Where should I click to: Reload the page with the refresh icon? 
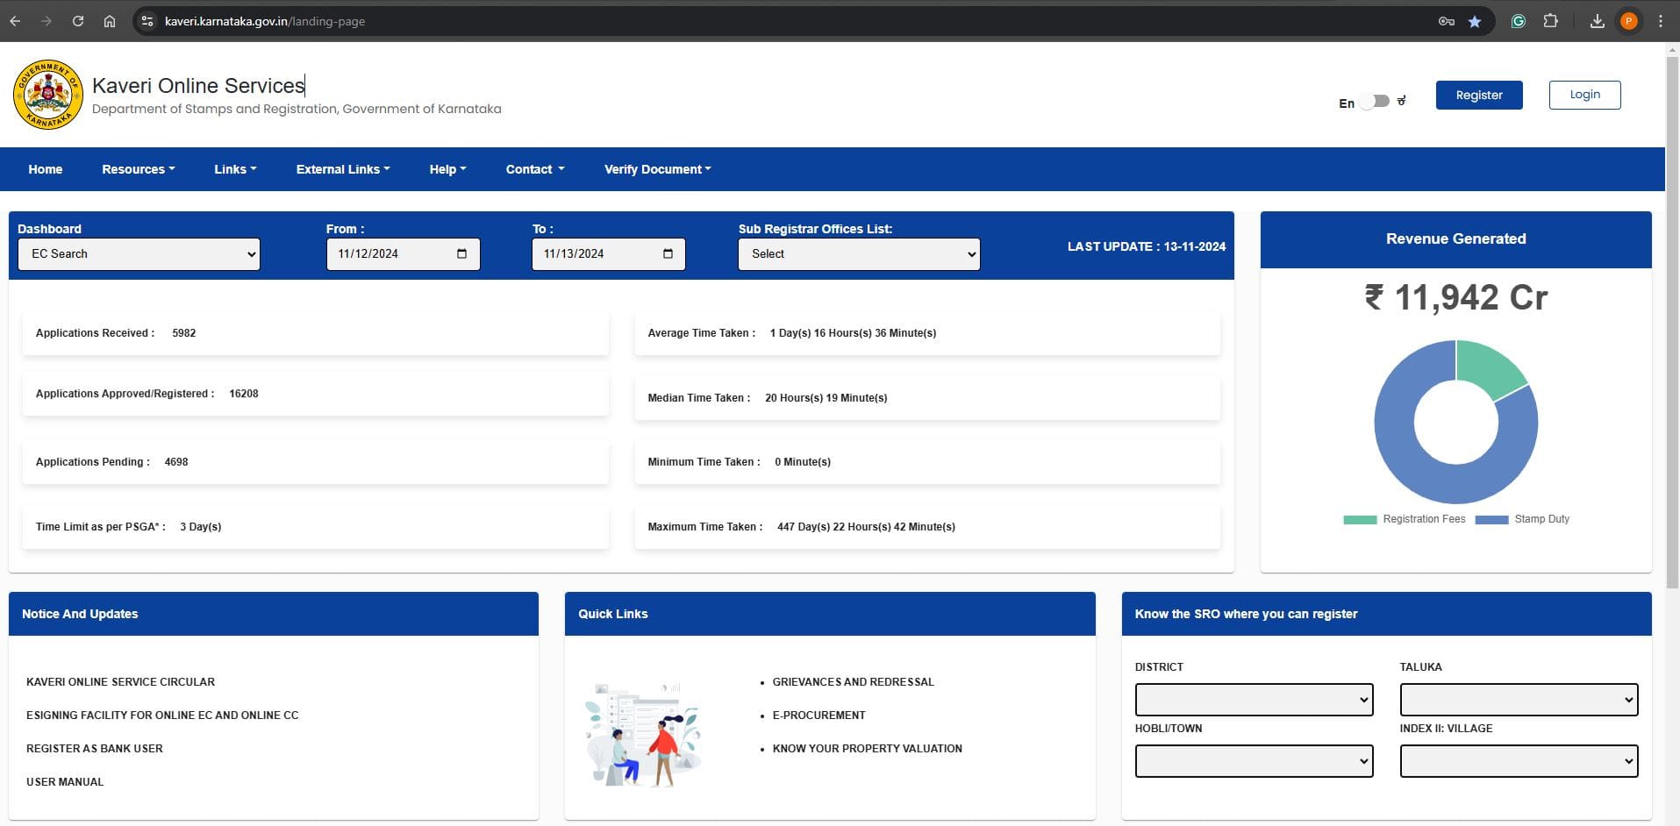tap(78, 21)
